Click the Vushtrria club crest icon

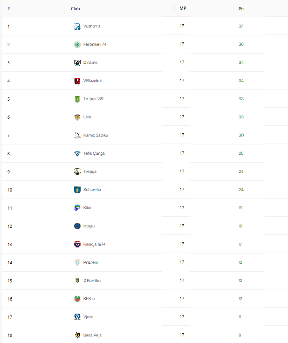point(77,26)
